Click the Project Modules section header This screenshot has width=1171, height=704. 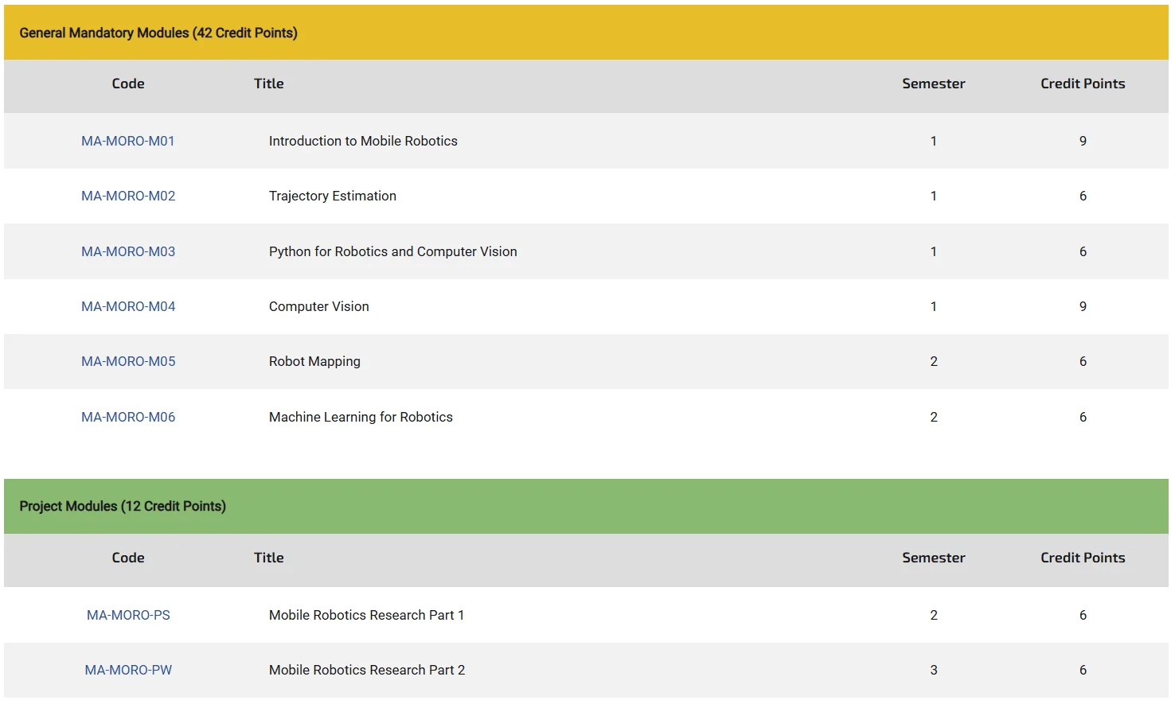point(123,506)
